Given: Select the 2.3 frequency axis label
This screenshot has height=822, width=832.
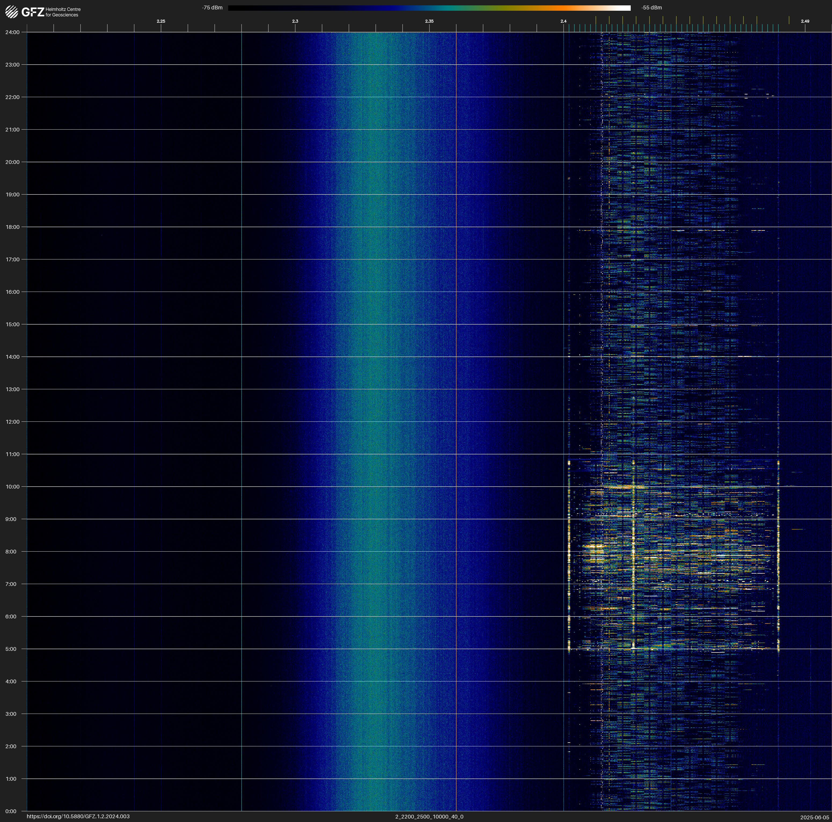Looking at the screenshot, I should (x=295, y=21).
